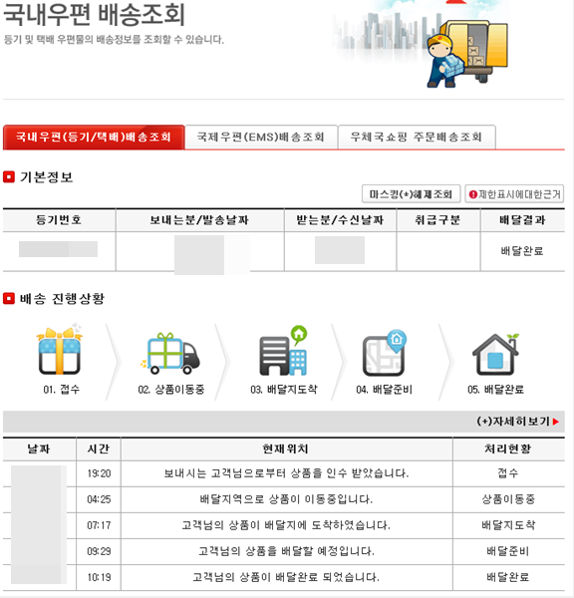The width and height of the screenshot is (574, 598).
Task: Click 배달완료 status in bottom table row
Action: [508, 577]
